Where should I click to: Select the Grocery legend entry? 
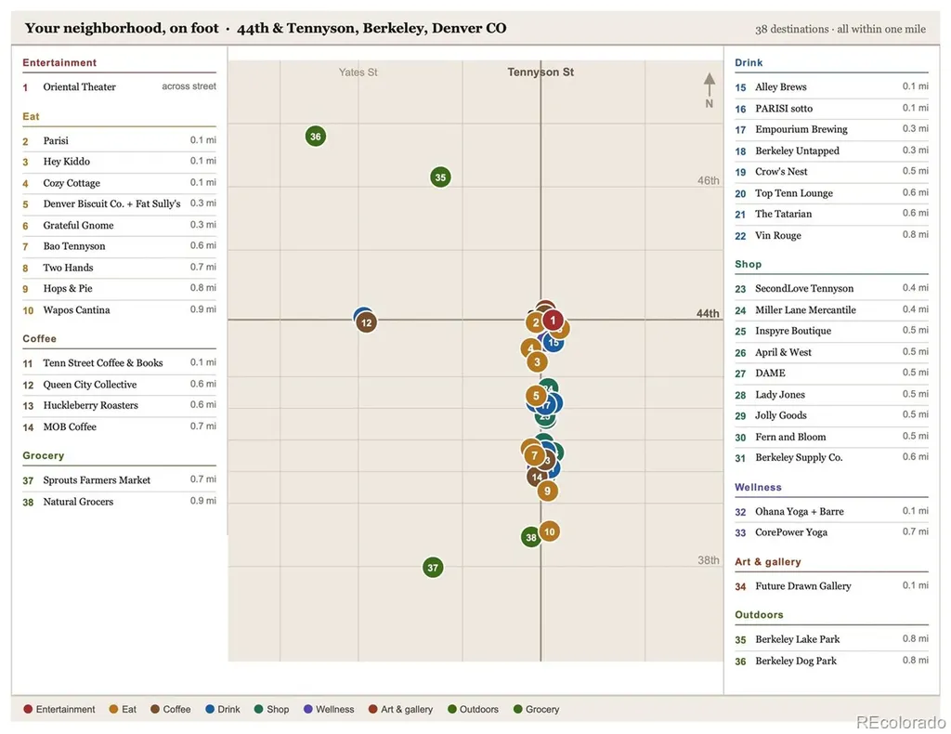(536, 709)
